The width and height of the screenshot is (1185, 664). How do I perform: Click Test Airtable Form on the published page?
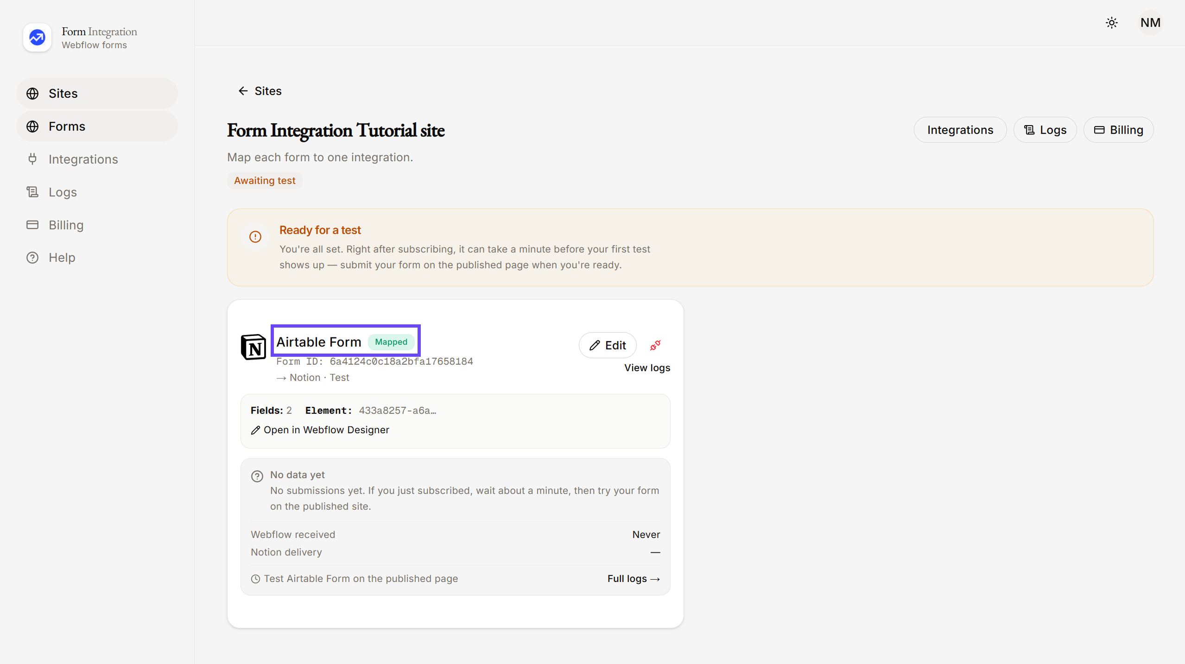361,579
